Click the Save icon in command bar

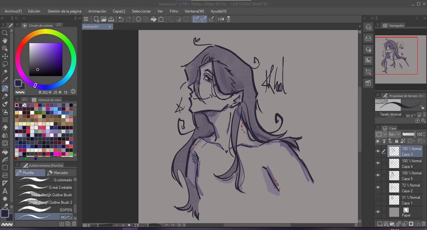[x=111, y=19]
